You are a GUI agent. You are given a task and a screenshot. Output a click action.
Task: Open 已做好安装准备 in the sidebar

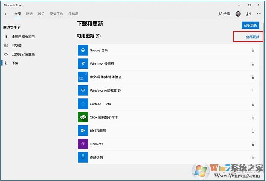click(23, 54)
